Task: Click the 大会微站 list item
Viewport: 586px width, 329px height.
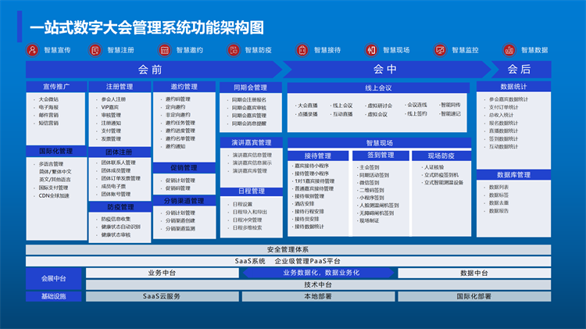Action: click(48, 99)
